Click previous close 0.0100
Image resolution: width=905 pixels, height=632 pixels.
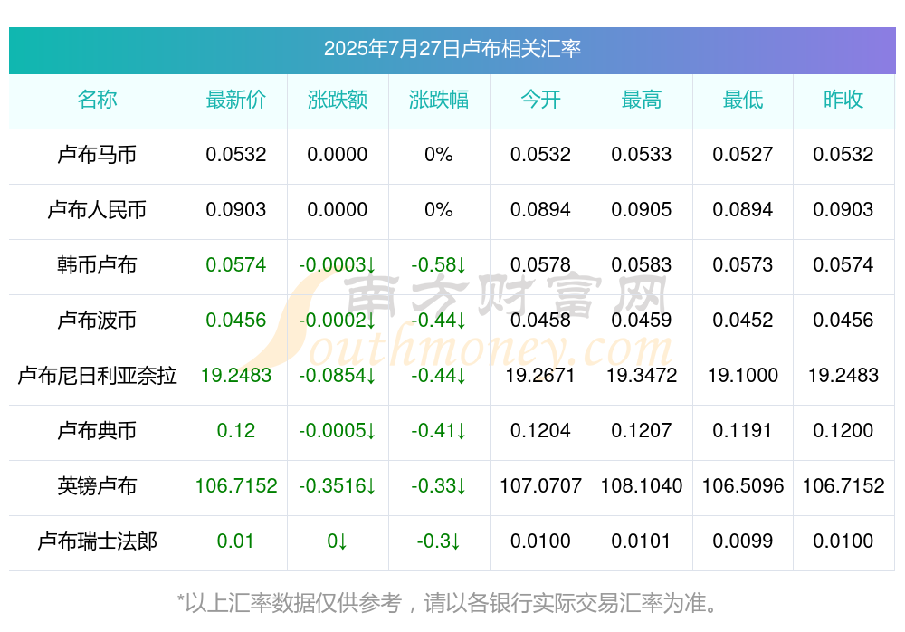coord(843,541)
